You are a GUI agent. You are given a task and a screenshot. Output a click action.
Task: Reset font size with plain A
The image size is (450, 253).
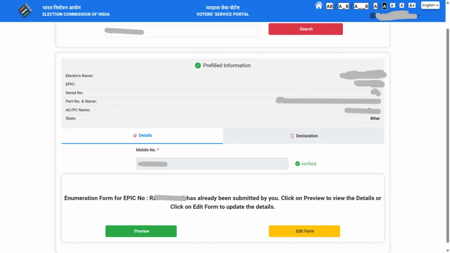point(402,5)
